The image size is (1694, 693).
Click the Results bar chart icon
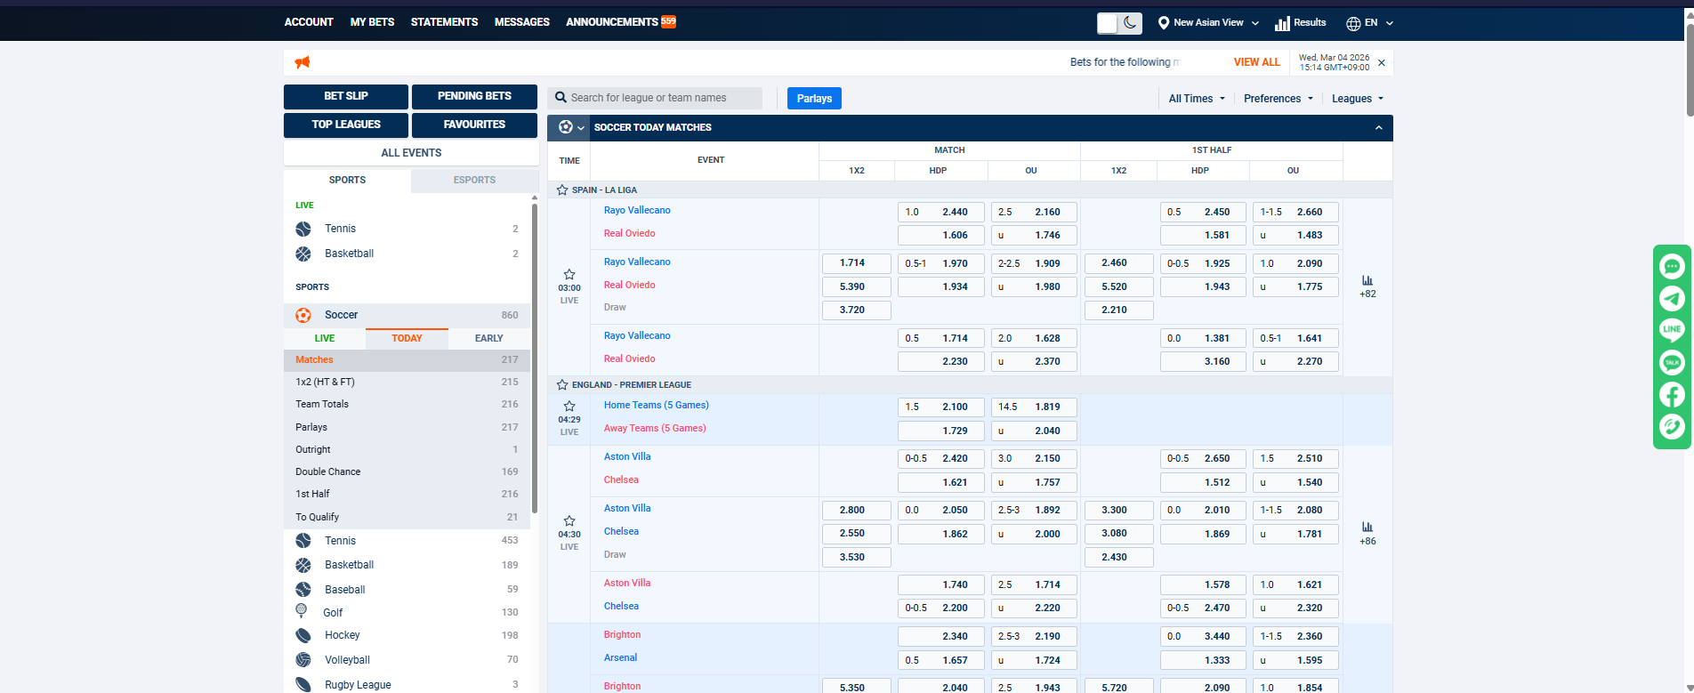pos(1282,23)
